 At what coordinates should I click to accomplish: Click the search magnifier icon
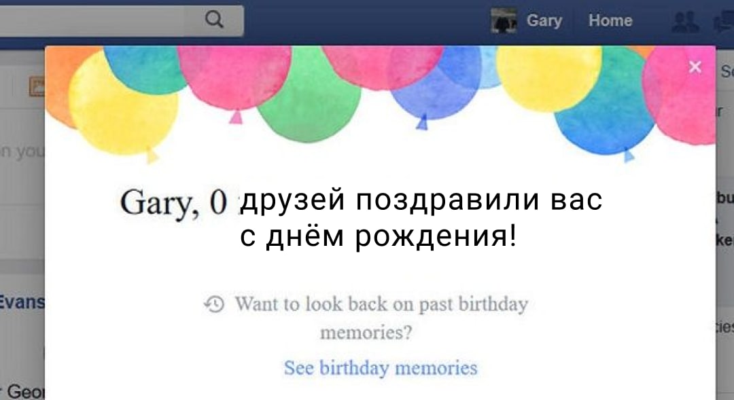click(214, 20)
